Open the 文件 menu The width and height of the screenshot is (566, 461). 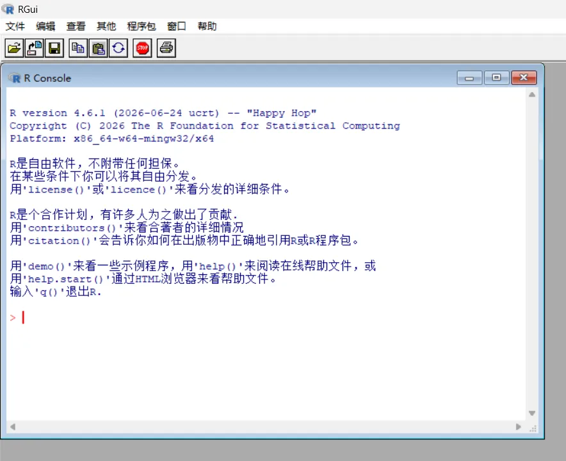tap(15, 26)
